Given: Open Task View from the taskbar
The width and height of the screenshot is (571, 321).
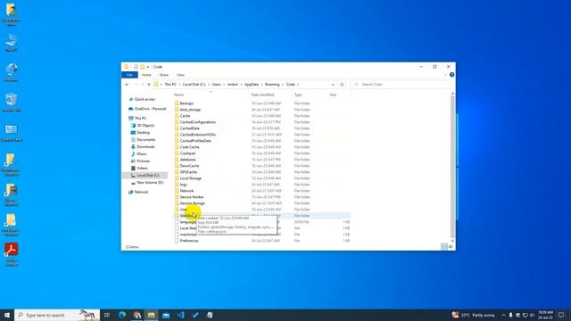Looking at the screenshot, I should point(107,315).
